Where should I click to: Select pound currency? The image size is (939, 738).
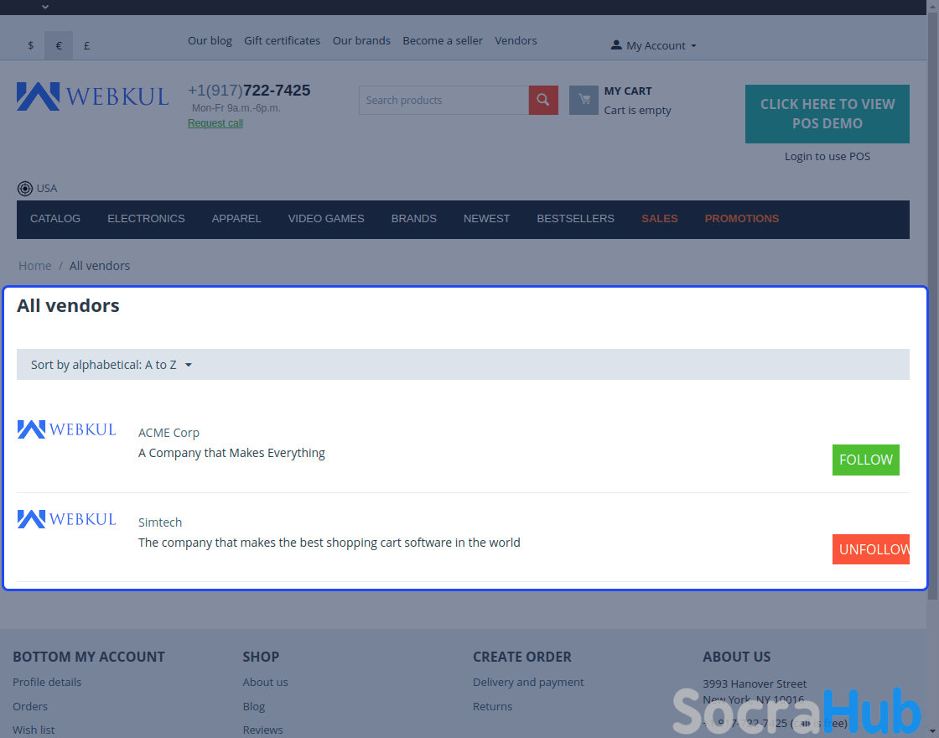click(87, 45)
